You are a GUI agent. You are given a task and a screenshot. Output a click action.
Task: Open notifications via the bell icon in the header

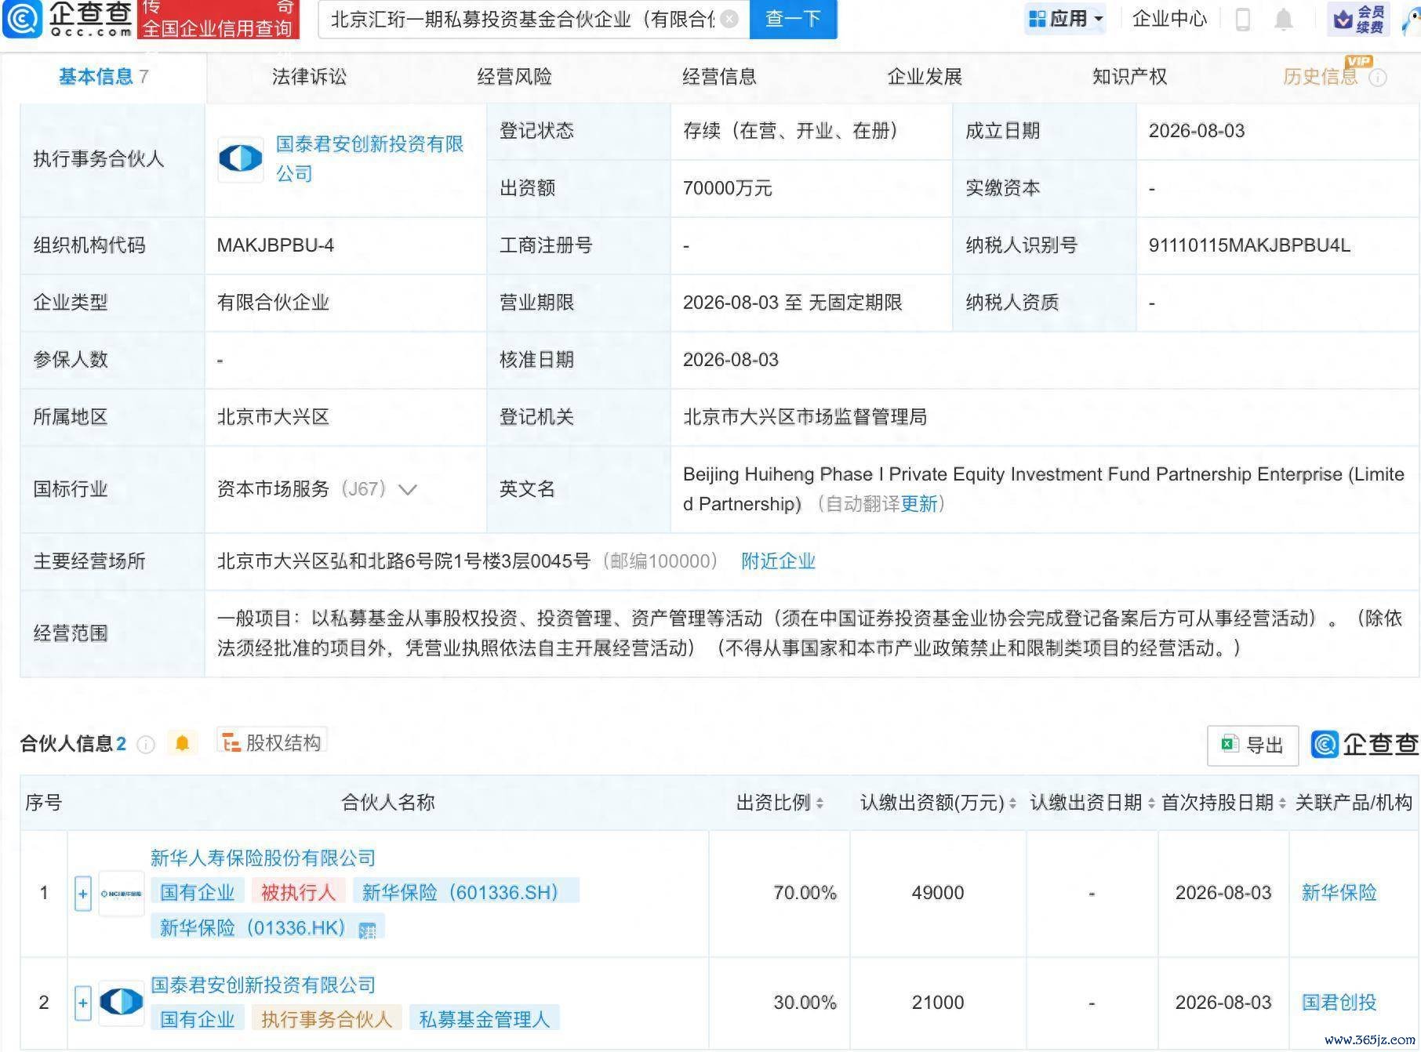(1283, 19)
